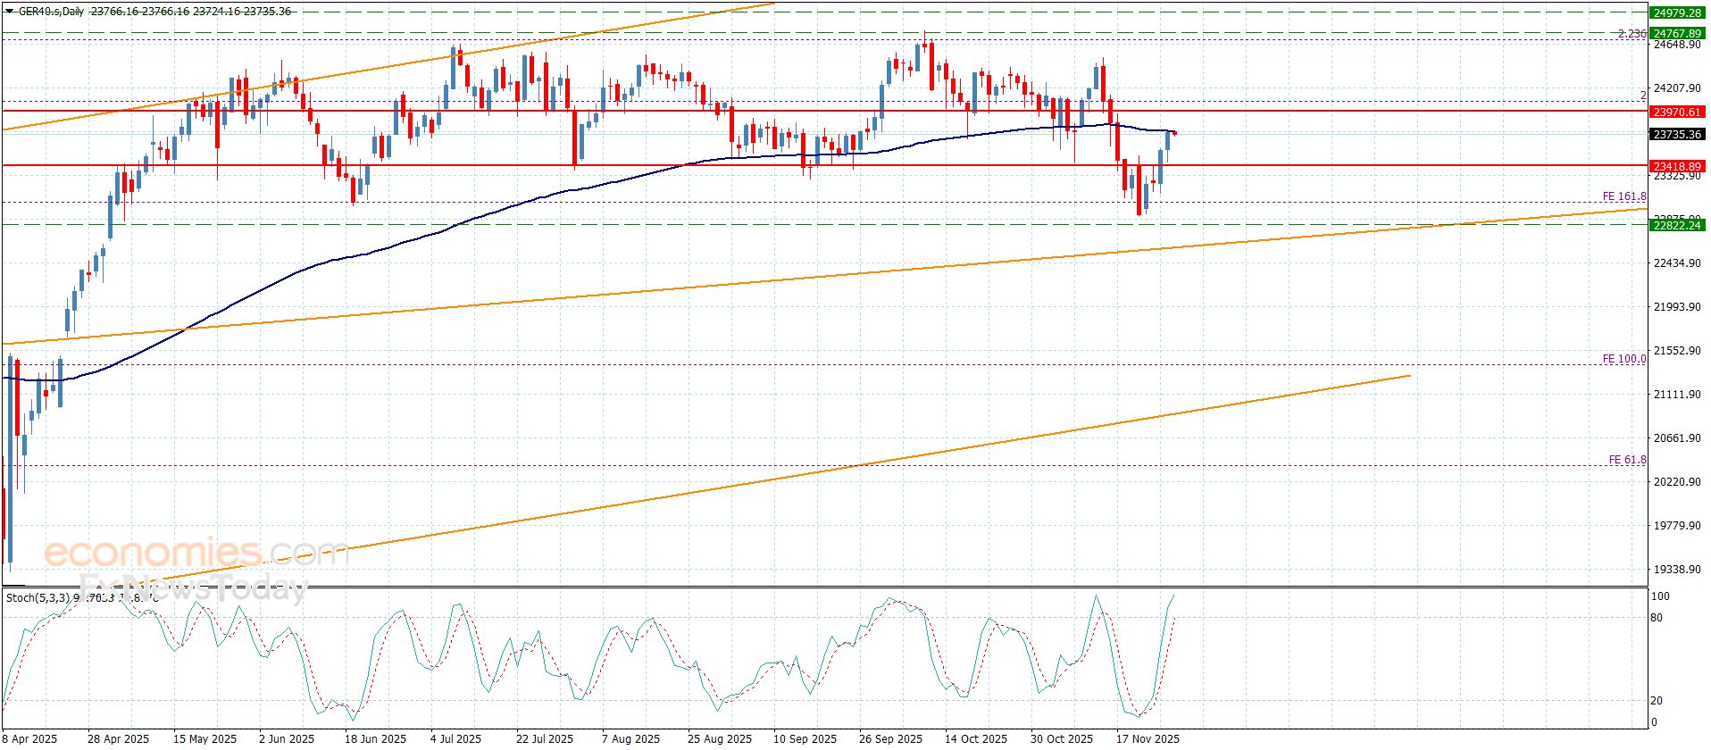Click the GER40.s,Daily chart title text
Viewport: 1711px width, 750px height.
click(53, 12)
